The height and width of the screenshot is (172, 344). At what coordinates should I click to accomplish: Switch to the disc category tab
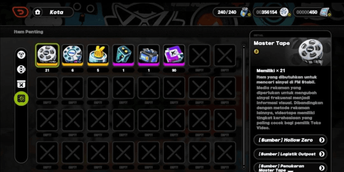point(21,70)
